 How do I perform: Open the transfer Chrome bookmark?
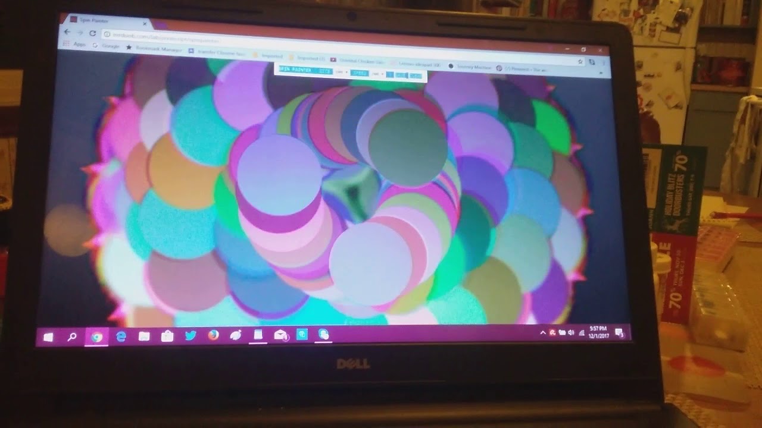pyautogui.click(x=216, y=52)
